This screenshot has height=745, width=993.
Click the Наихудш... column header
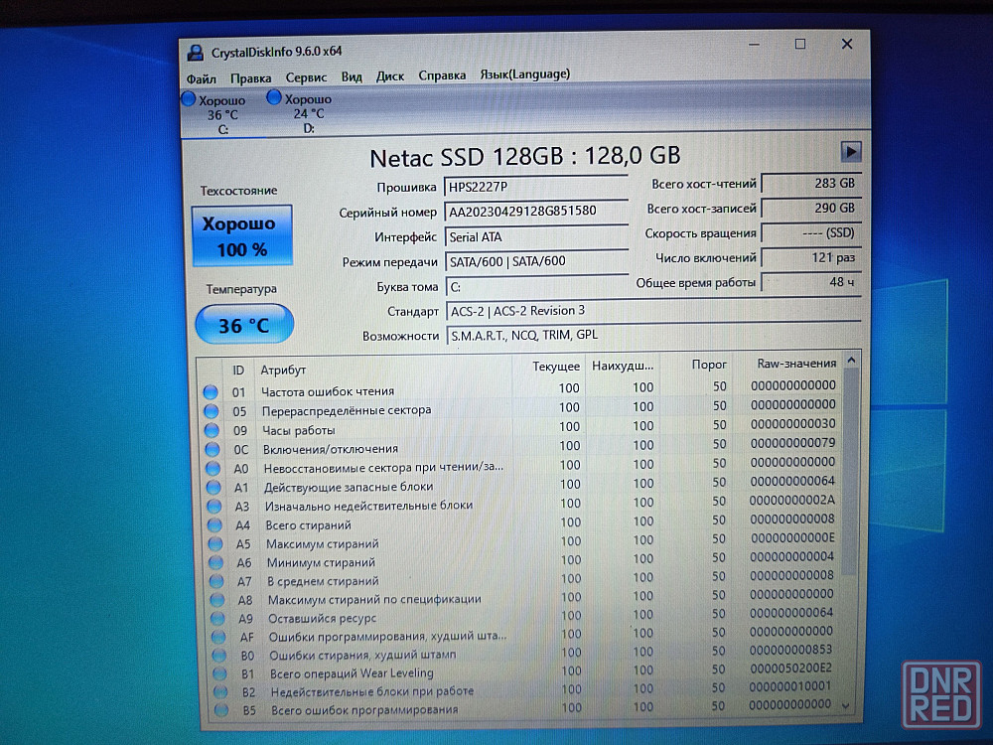[622, 366]
